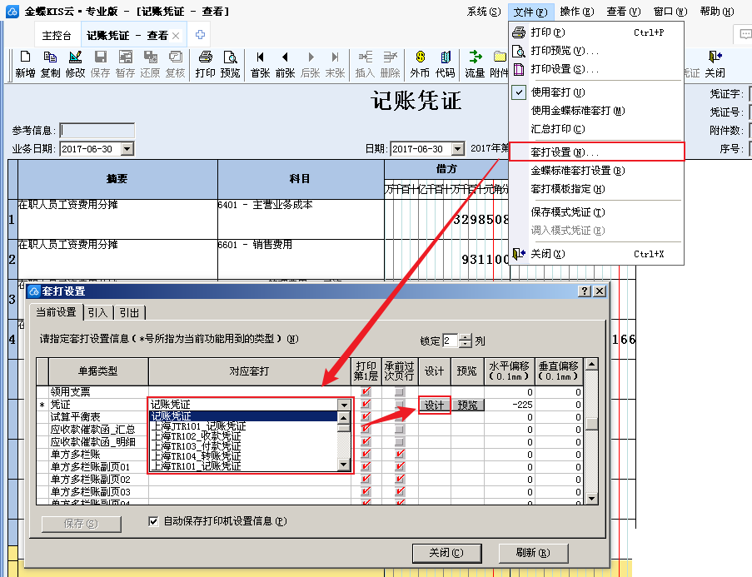Click the 外币 (Foreign currency) toolbar icon

tap(420, 63)
